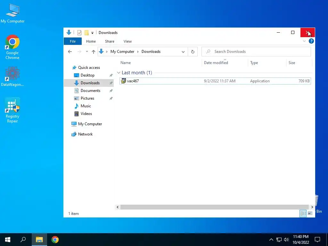Open Explorer help icon
328x246 pixels.
[x=311, y=41]
